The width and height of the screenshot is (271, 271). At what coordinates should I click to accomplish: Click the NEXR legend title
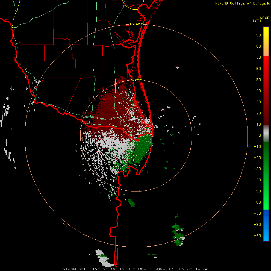click(x=265, y=18)
